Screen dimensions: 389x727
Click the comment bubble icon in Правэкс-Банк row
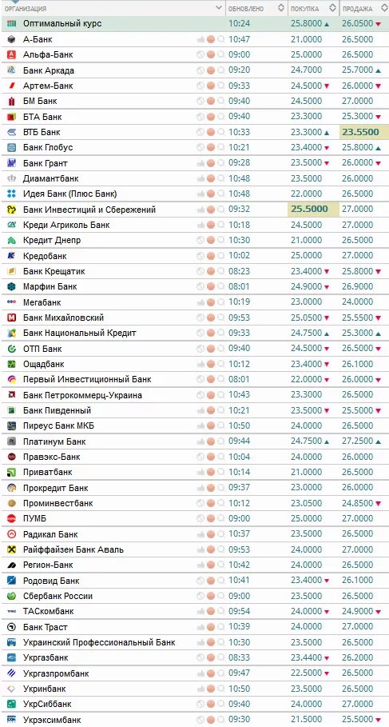[221, 457]
